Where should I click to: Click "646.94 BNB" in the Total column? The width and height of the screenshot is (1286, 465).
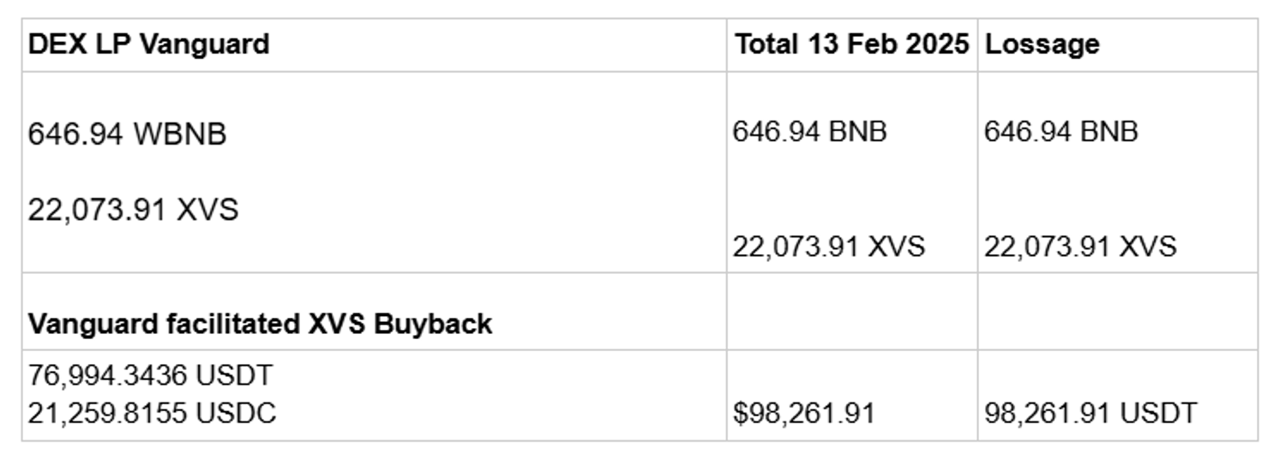pos(809,132)
